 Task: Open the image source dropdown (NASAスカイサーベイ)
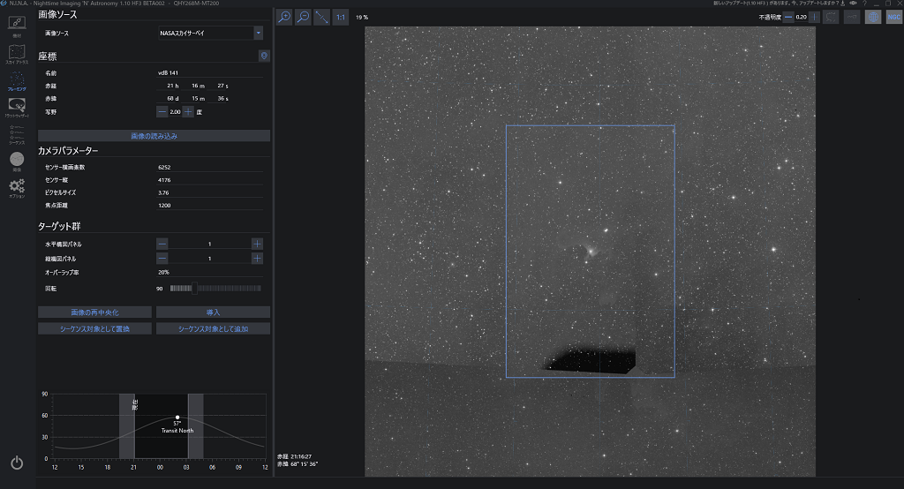(x=210, y=33)
